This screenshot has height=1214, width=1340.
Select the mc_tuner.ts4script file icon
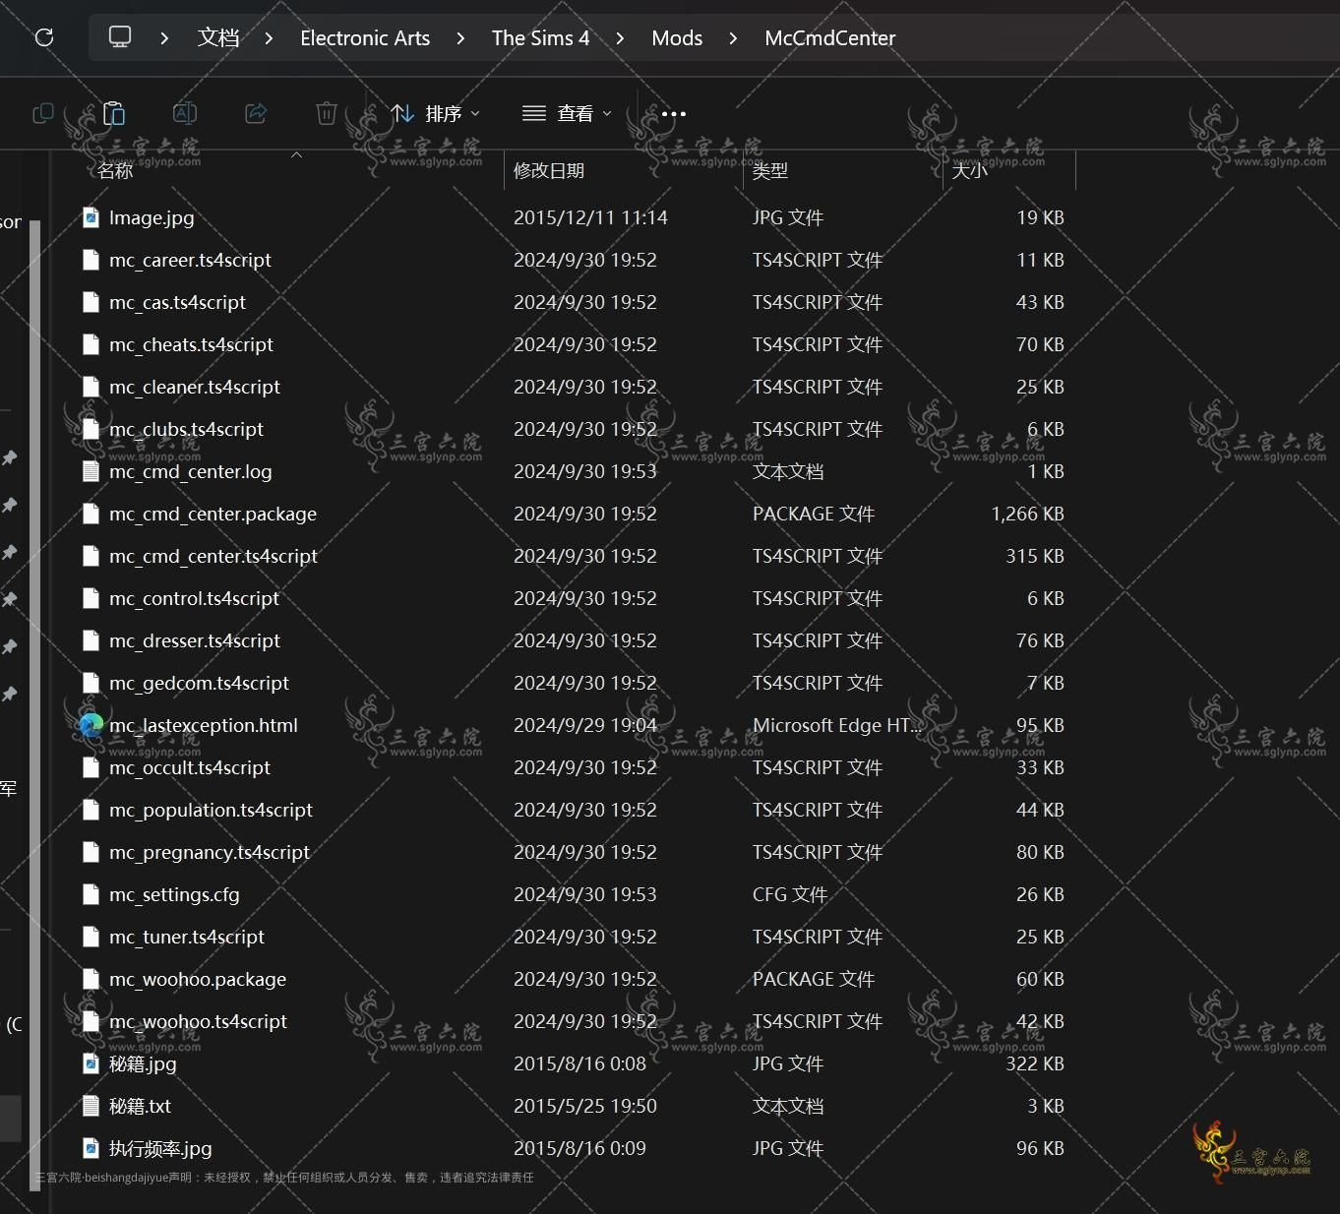[91, 937]
